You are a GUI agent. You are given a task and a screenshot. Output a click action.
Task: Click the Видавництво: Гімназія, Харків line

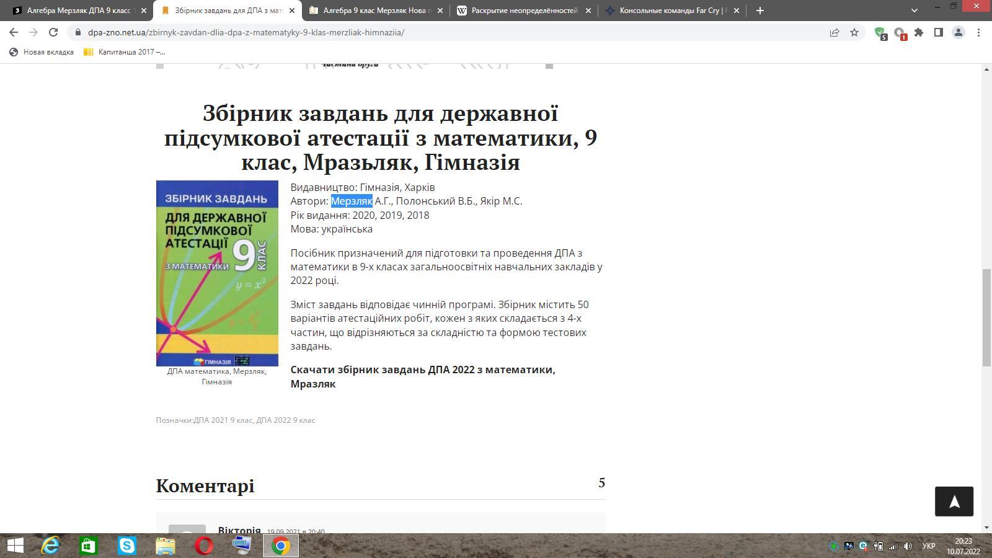point(363,187)
